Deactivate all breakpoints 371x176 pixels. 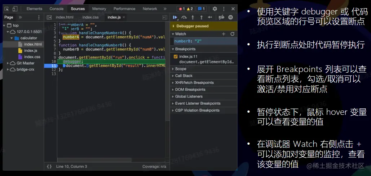pos(221,17)
